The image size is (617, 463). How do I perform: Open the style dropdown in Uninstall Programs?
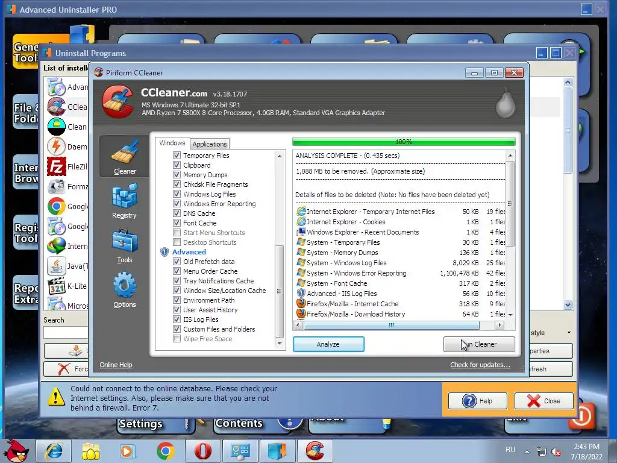569,333
